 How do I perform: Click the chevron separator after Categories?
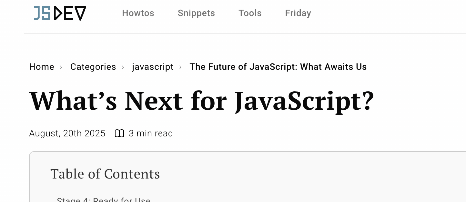pos(123,67)
